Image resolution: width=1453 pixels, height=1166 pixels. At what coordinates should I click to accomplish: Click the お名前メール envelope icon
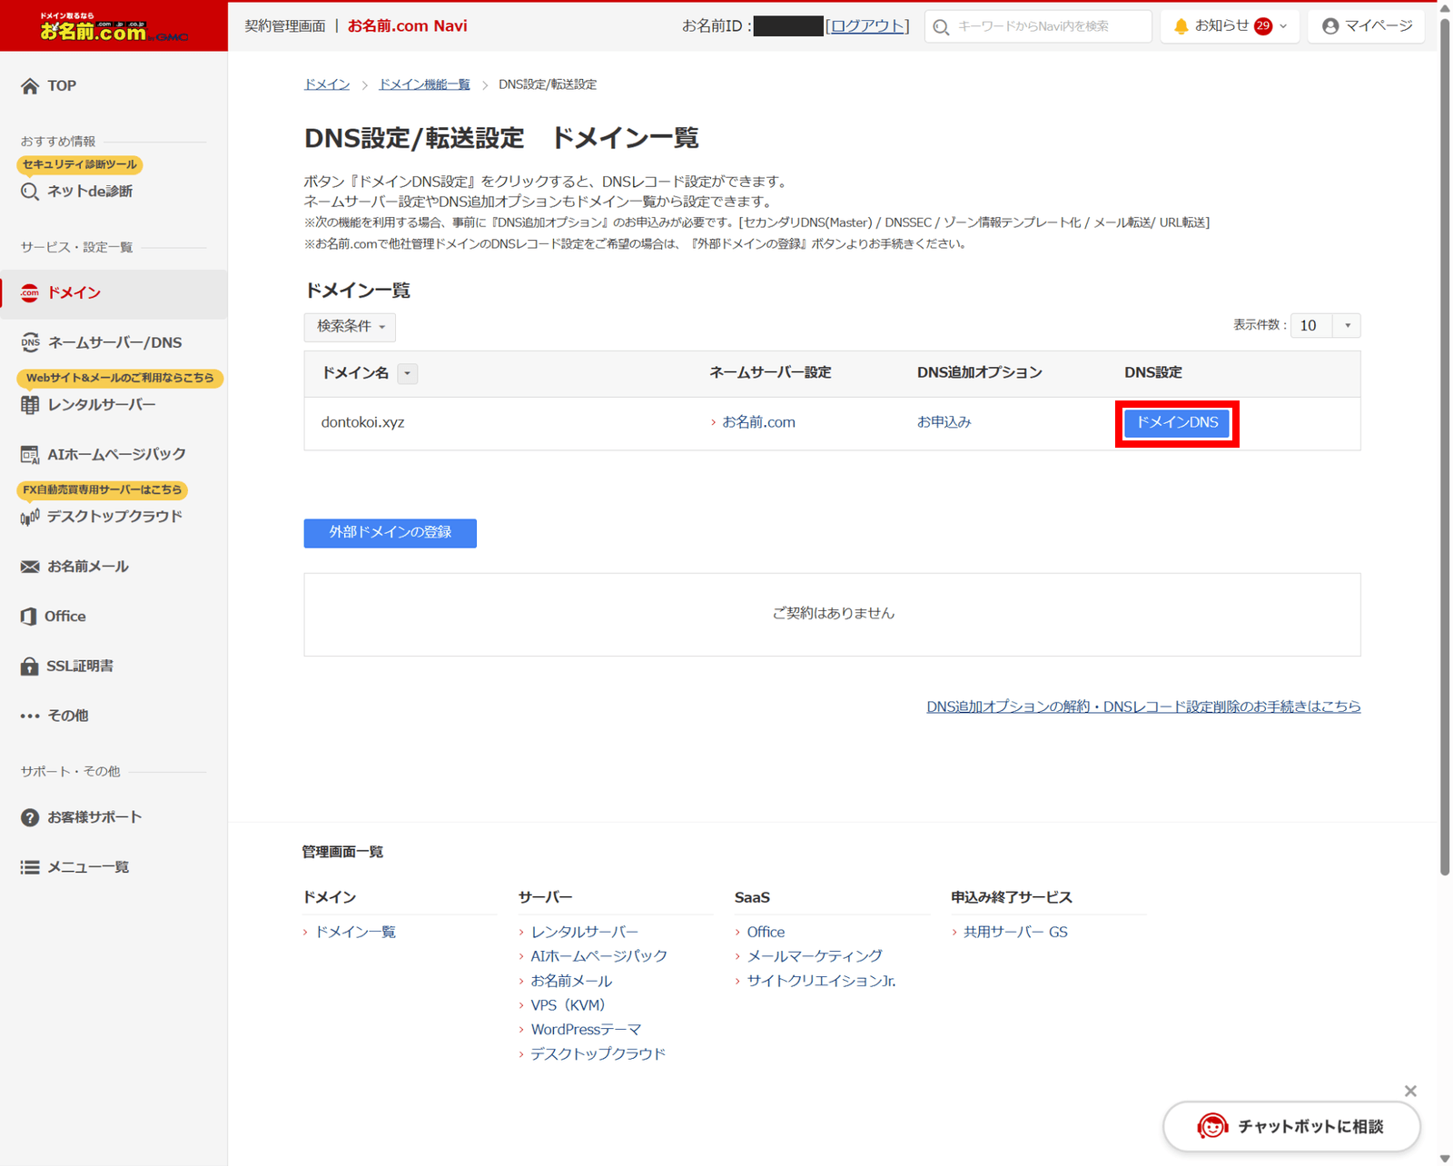30,567
